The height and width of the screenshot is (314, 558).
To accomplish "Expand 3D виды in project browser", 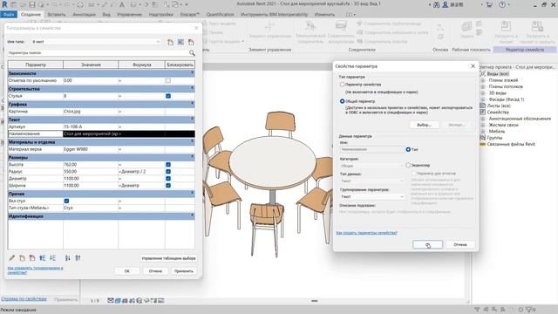I will pyautogui.click(x=483, y=93).
